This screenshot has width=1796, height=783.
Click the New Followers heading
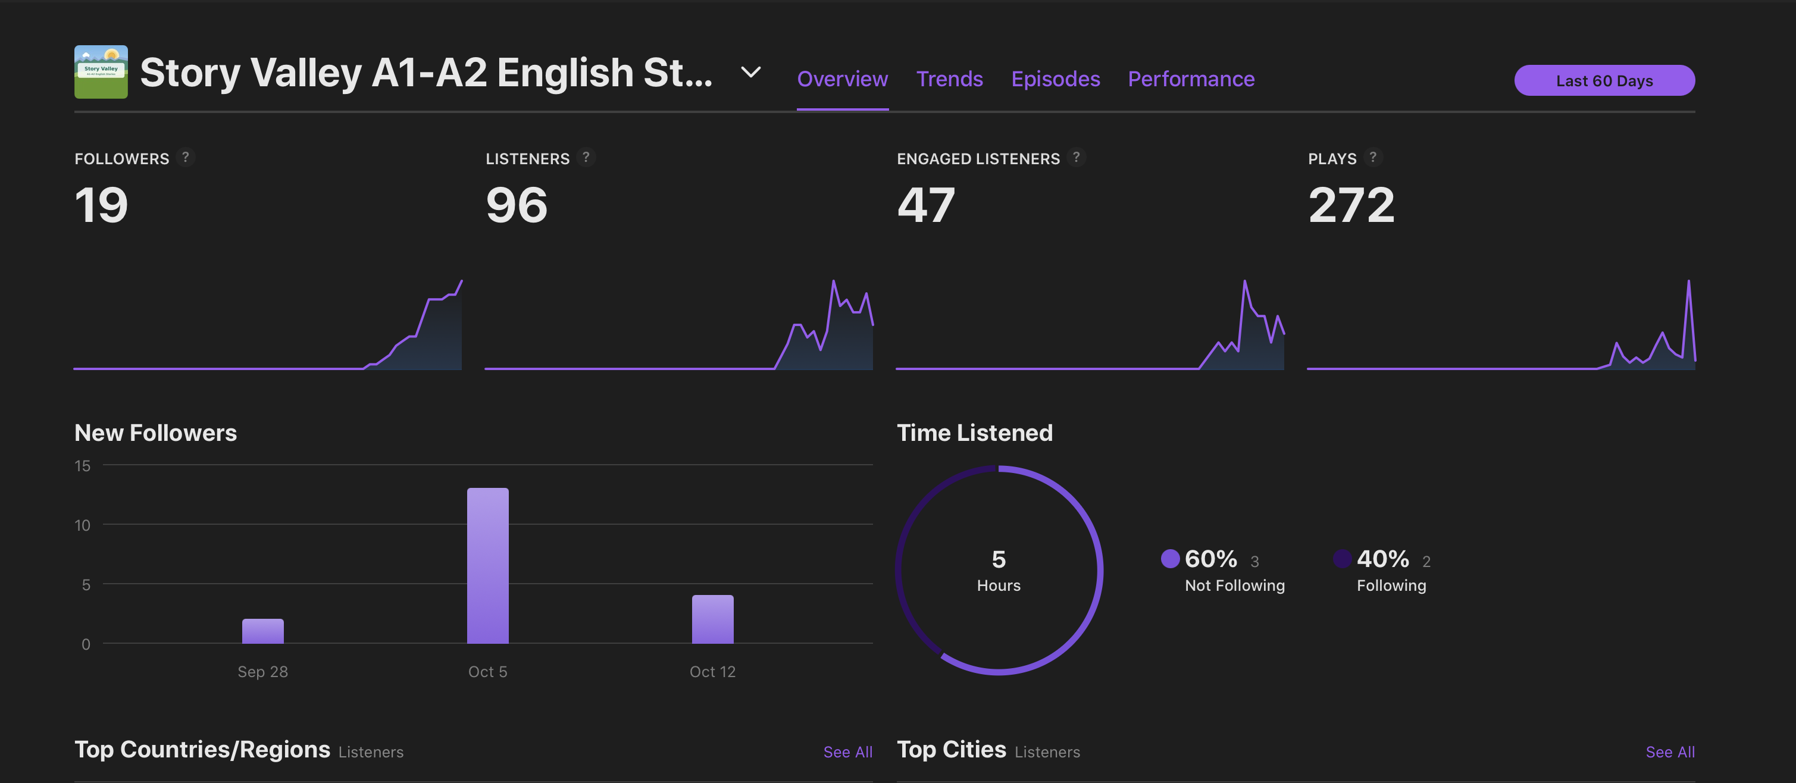pos(155,433)
